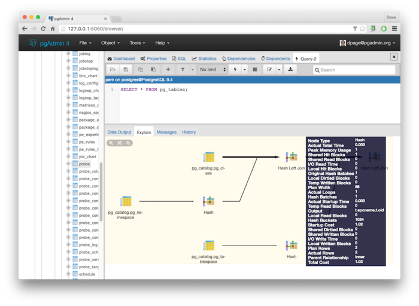The width and height of the screenshot is (419, 306).
Task: Open the browser hamburger menu
Action: tap(394, 29)
